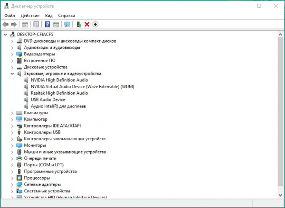Open the Файл menu
This screenshot has width=285, height=208.
pyautogui.click(x=9, y=16)
